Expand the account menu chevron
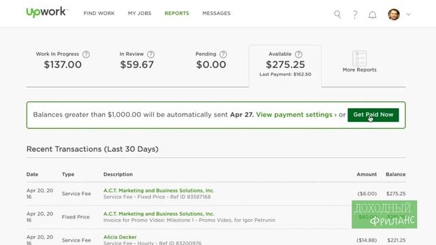Viewport: 436px width, 245px height. click(408, 14)
